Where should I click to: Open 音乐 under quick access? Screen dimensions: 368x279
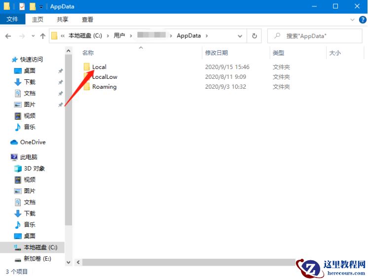tap(30, 127)
